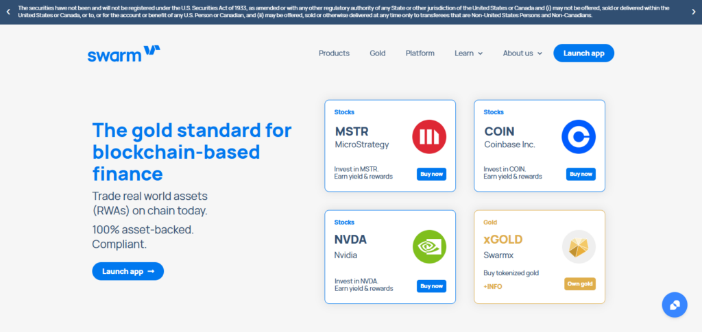Screen dimensions: 702x332
Task: Click the NVDA ticker title
Action: tap(350, 240)
